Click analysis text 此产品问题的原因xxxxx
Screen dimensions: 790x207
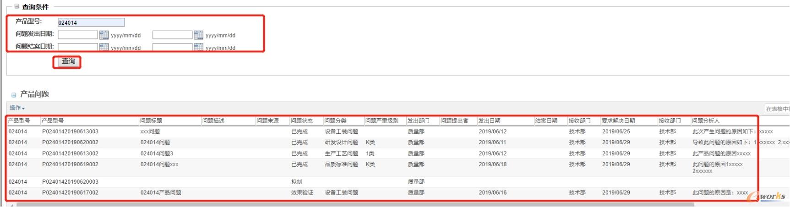(722, 153)
